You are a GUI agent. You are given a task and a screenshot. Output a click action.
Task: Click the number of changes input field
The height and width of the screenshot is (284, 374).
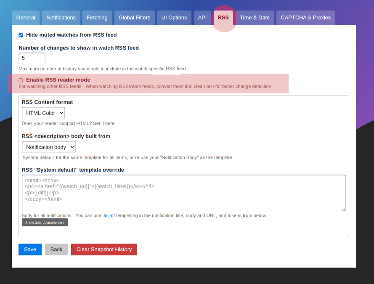tap(32, 58)
